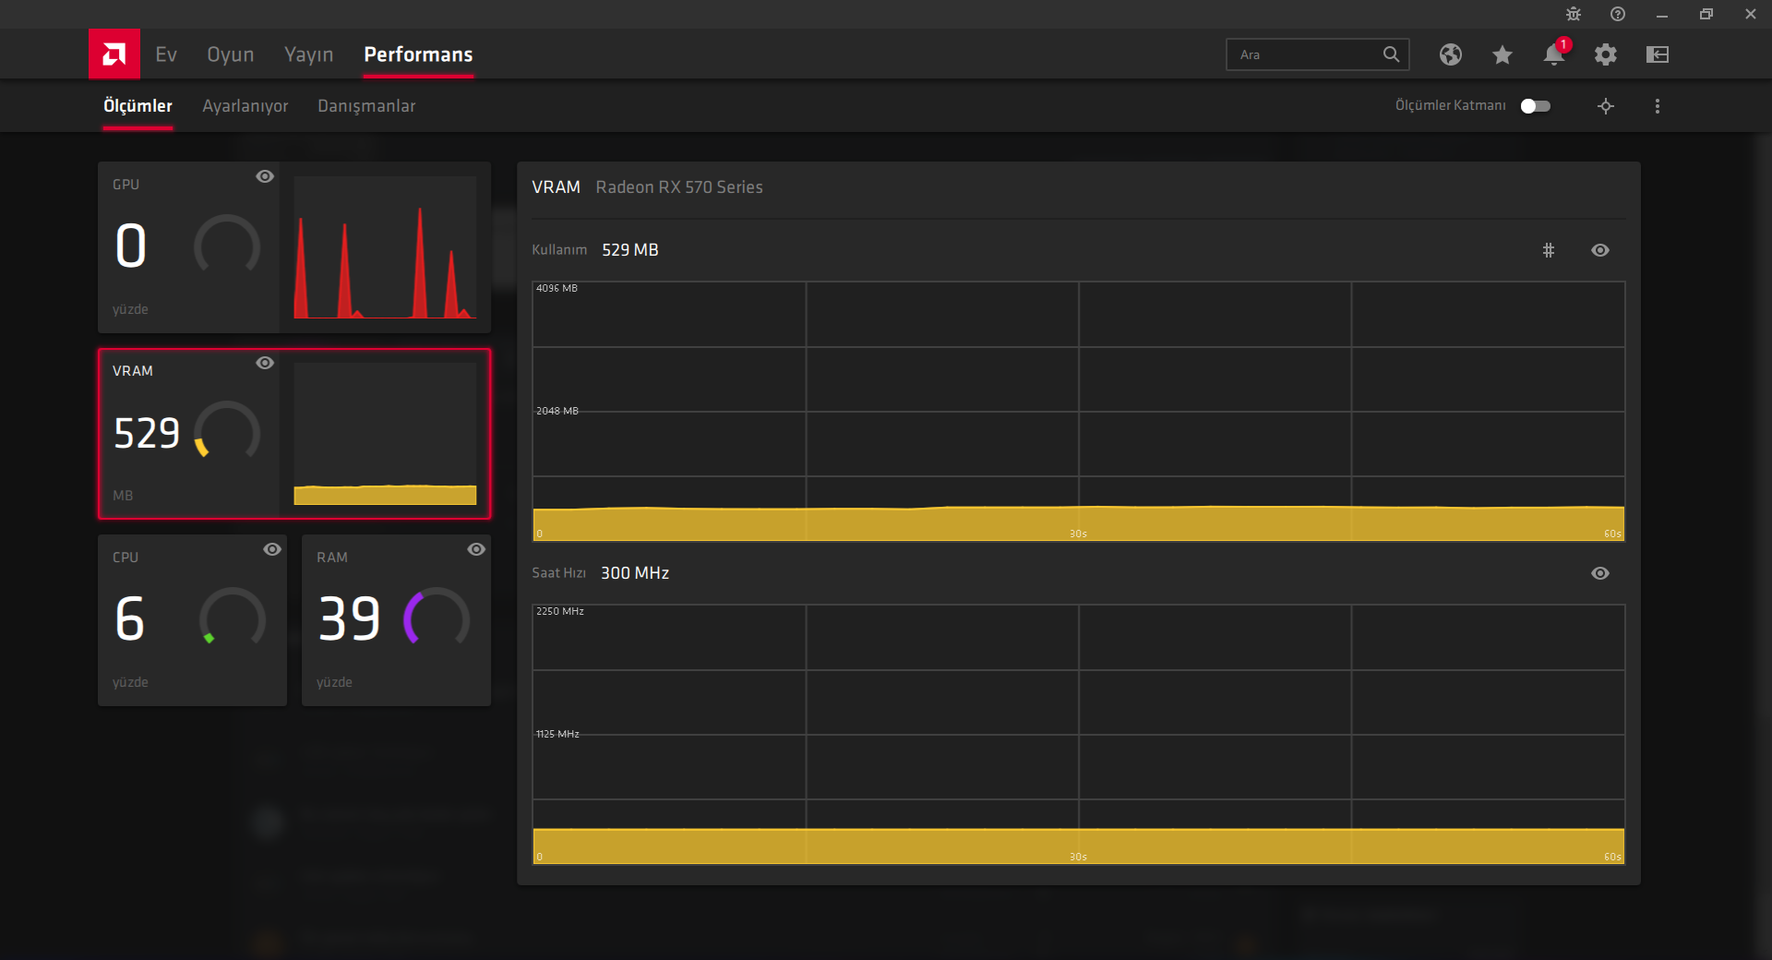
Task: Click the grid icon beside Kullanım
Action: coord(1549,250)
